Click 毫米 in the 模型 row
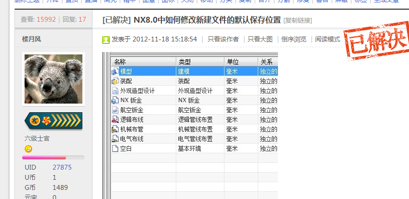 232,71
